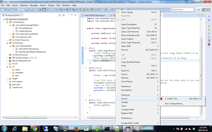
Task: Open Excel from the taskbar
Action: 86,129
